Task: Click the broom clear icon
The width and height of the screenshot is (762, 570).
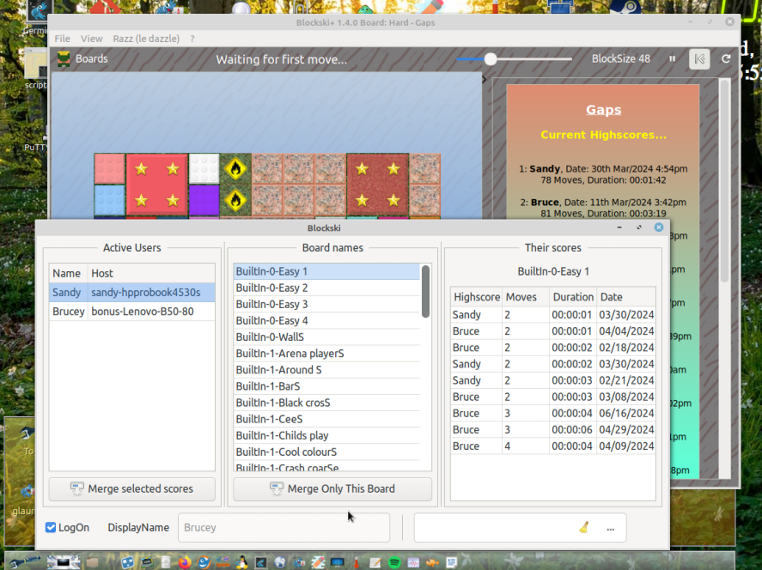Action: point(584,528)
